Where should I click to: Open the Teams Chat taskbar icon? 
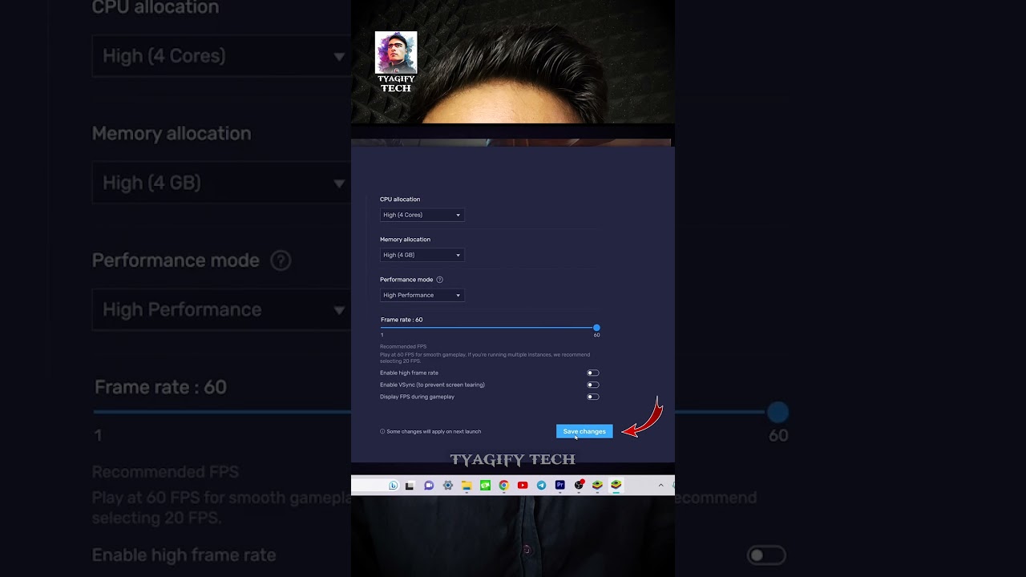click(x=429, y=485)
